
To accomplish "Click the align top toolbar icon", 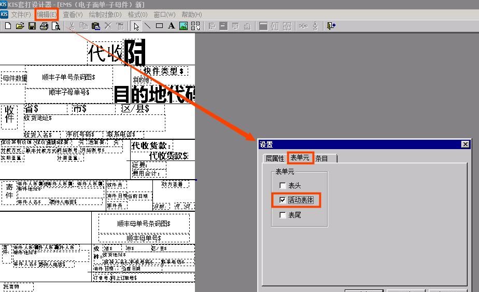I will [x=235, y=26].
